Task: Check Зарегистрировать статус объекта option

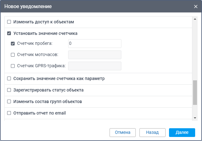Action: pos(9,90)
